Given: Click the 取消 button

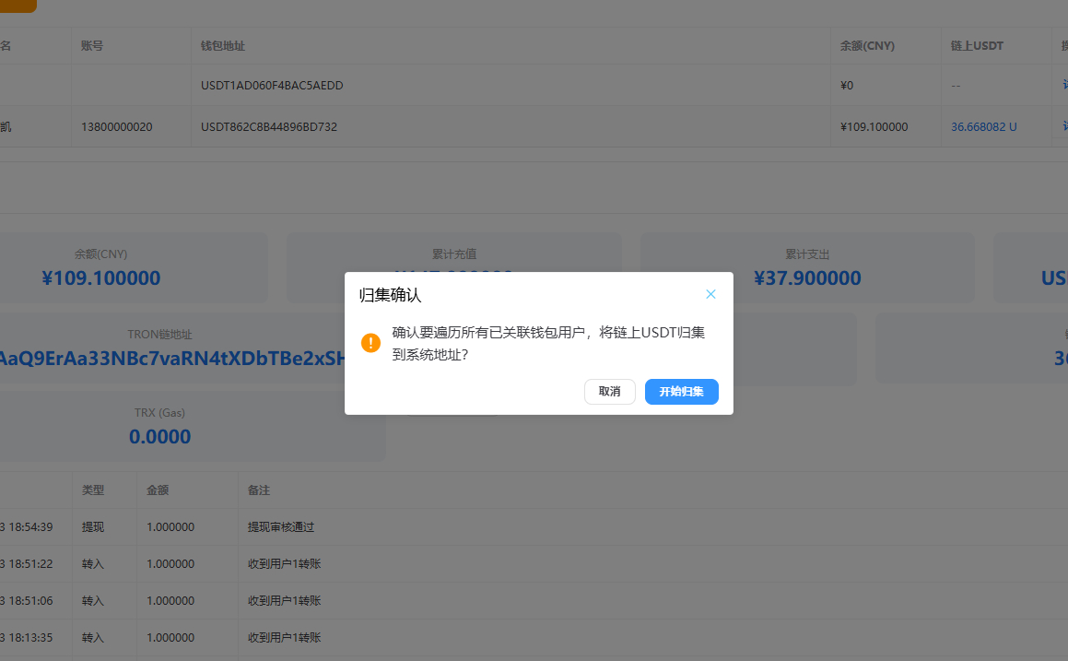Looking at the screenshot, I should pyautogui.click(x=610, y=392).
